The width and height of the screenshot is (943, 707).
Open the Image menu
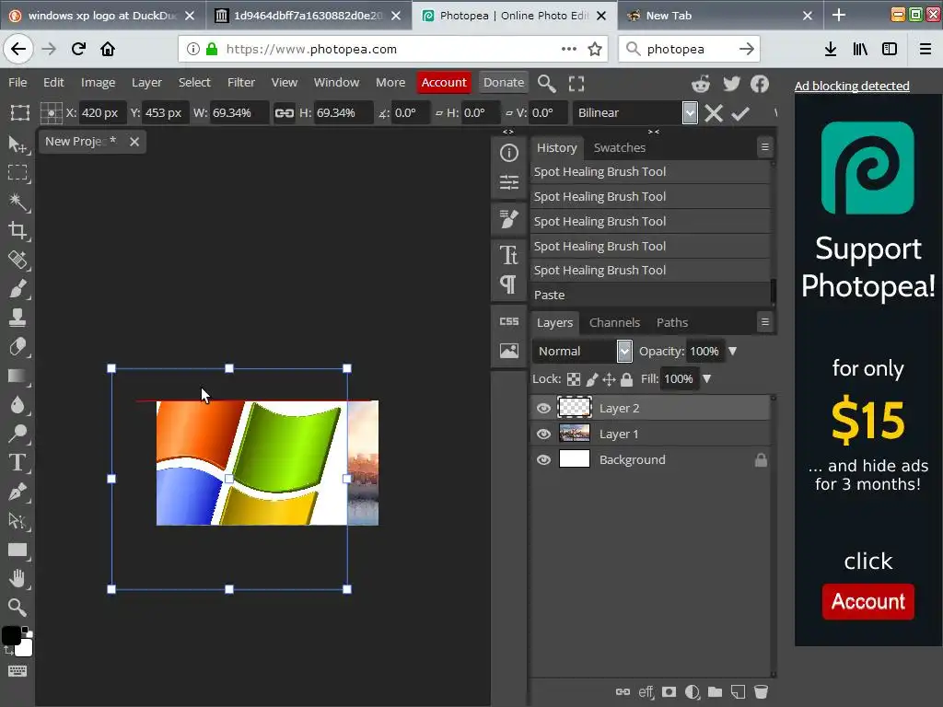[98, 82]
